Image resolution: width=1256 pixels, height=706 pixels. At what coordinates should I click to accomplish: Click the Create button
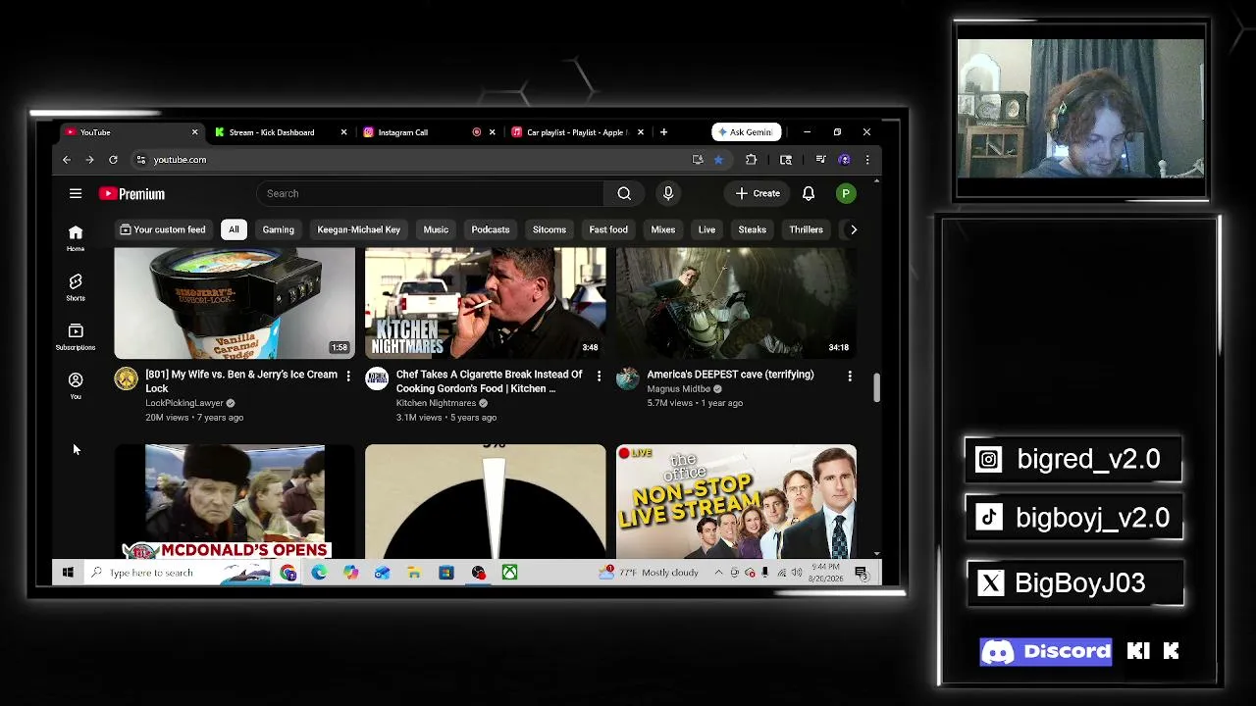pyautogui.click(x=758, y=193)
